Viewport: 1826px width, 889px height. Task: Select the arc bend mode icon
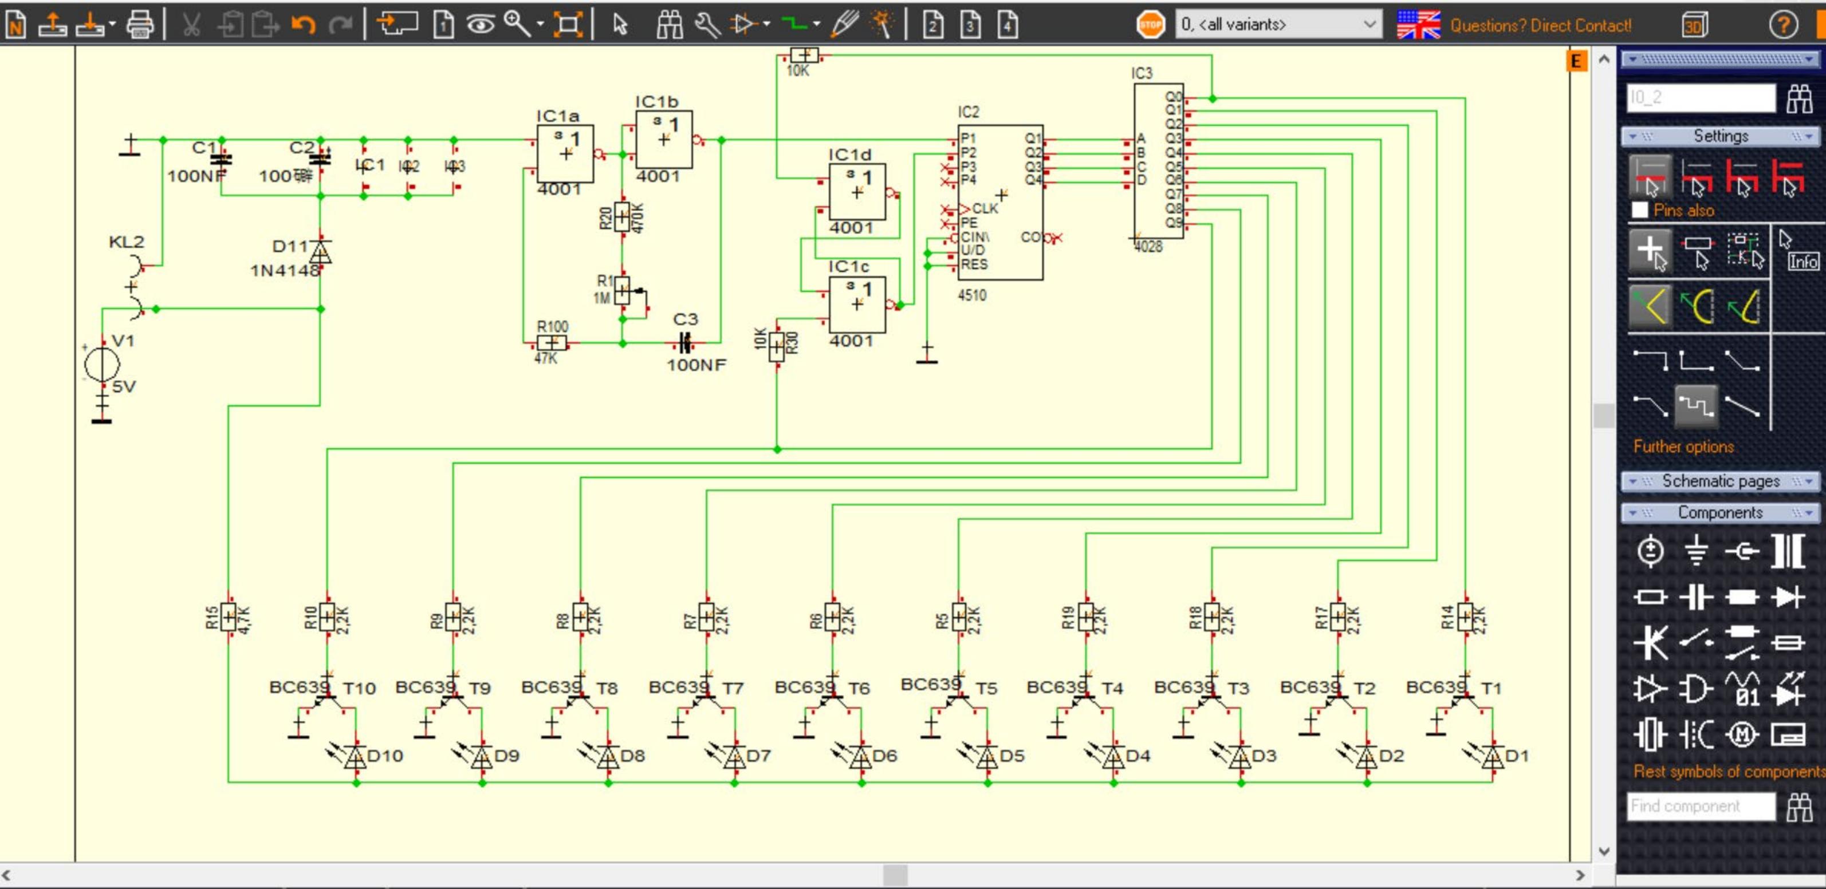pos(1697,306)
